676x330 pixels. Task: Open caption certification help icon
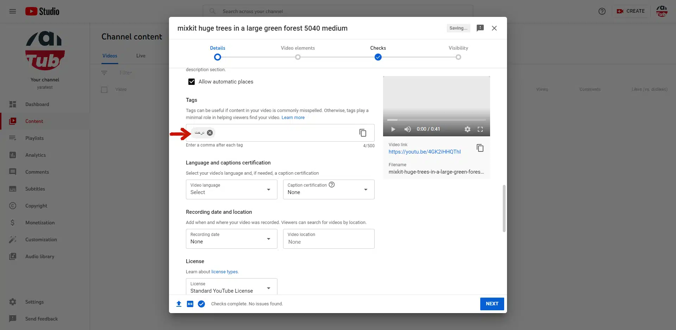coord(332,185)
